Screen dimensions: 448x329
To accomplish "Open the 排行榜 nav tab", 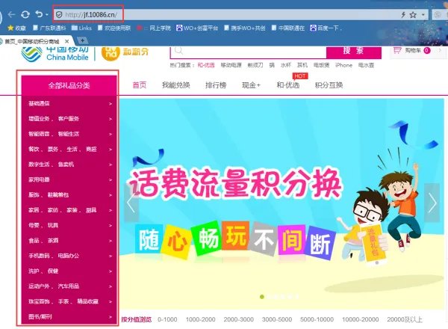I will [216, 85].
